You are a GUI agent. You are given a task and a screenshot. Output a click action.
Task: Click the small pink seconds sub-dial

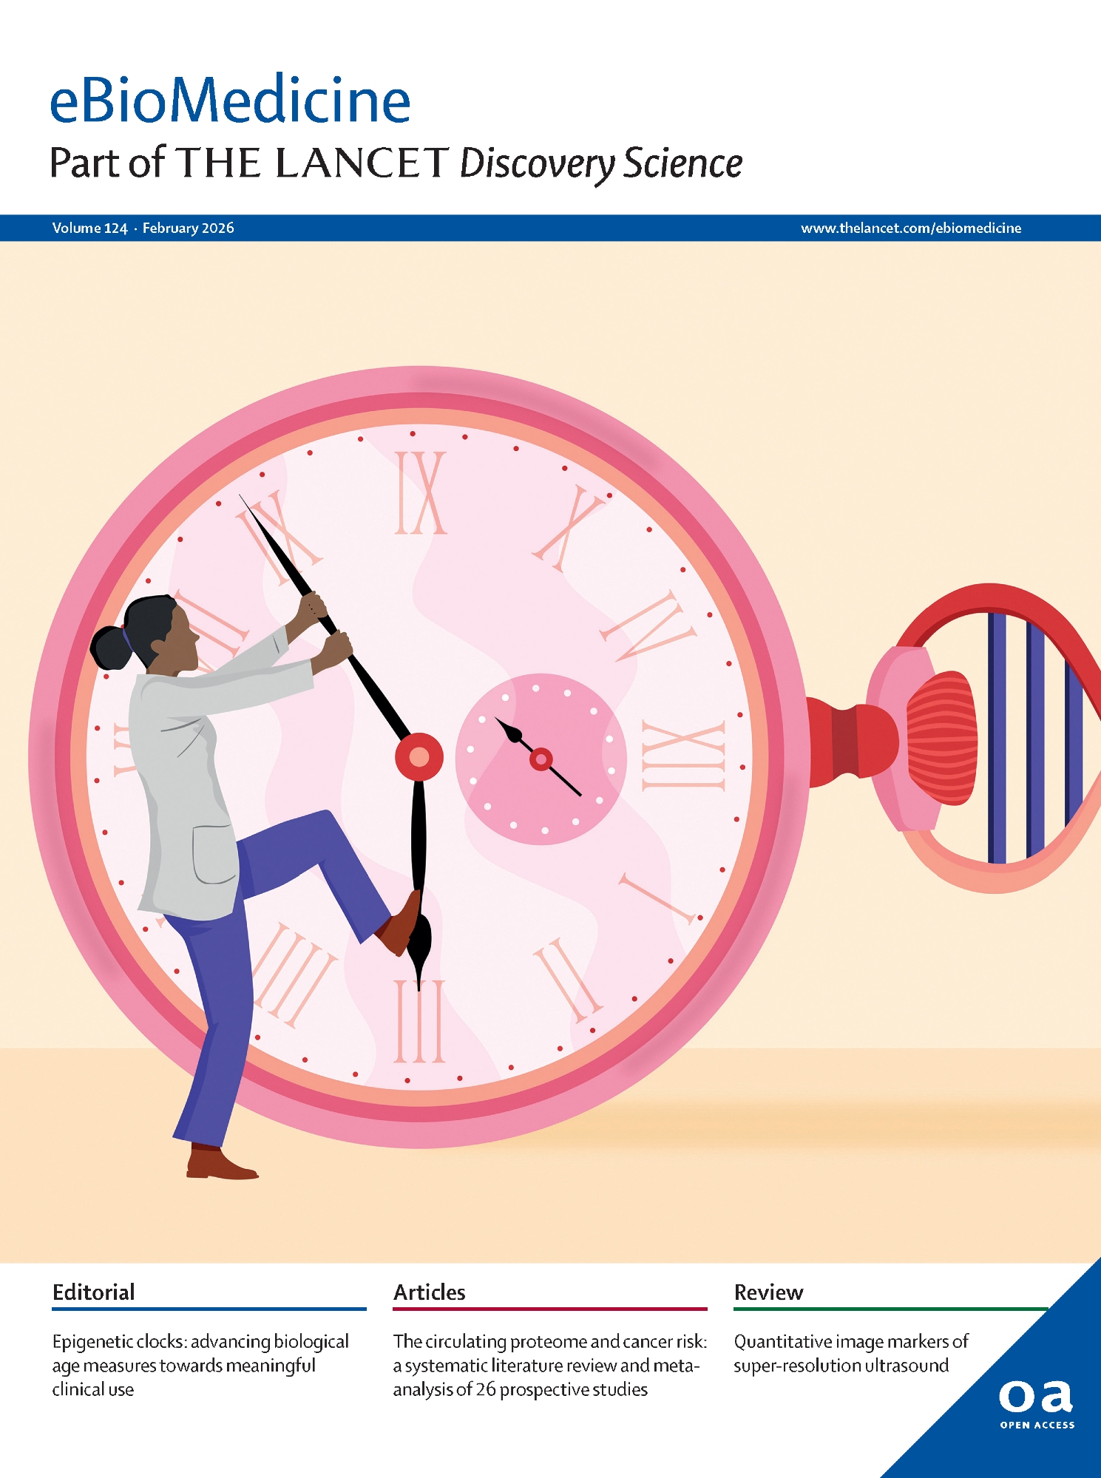pos(541,759)
